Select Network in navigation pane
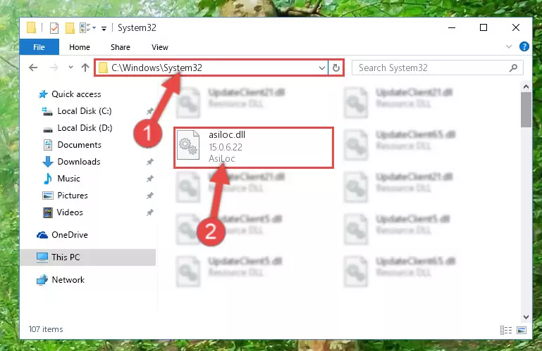 point(68,280)
